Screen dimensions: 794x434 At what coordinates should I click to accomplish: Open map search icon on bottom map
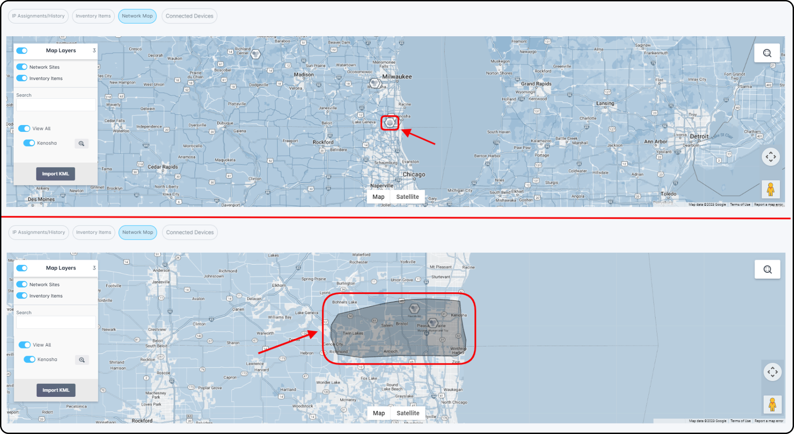(768, 270)
